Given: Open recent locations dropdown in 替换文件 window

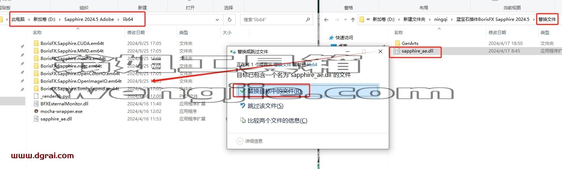Looking at the screenshot, I should (345, 19).
